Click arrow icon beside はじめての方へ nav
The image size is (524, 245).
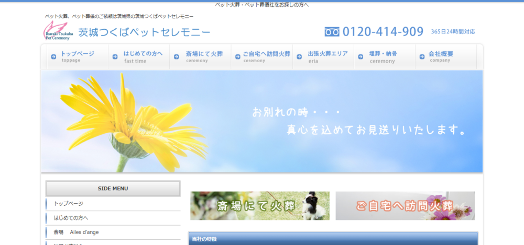(115, 56)
